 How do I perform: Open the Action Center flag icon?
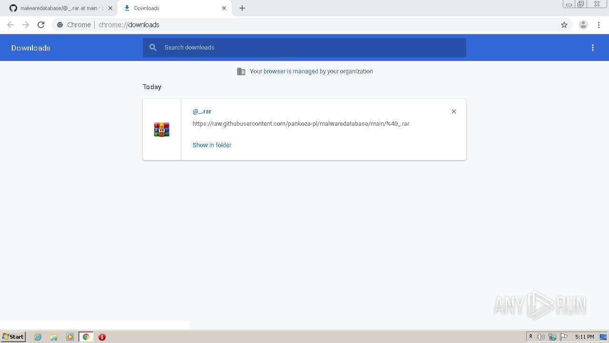[x=564, y=337]
